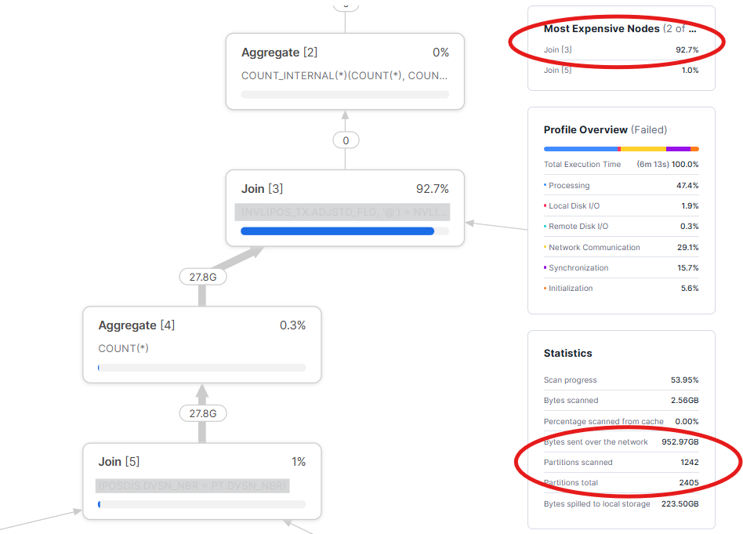
Task: Click the red Local Disk I/O dot
Action: [x=547, y=205]
